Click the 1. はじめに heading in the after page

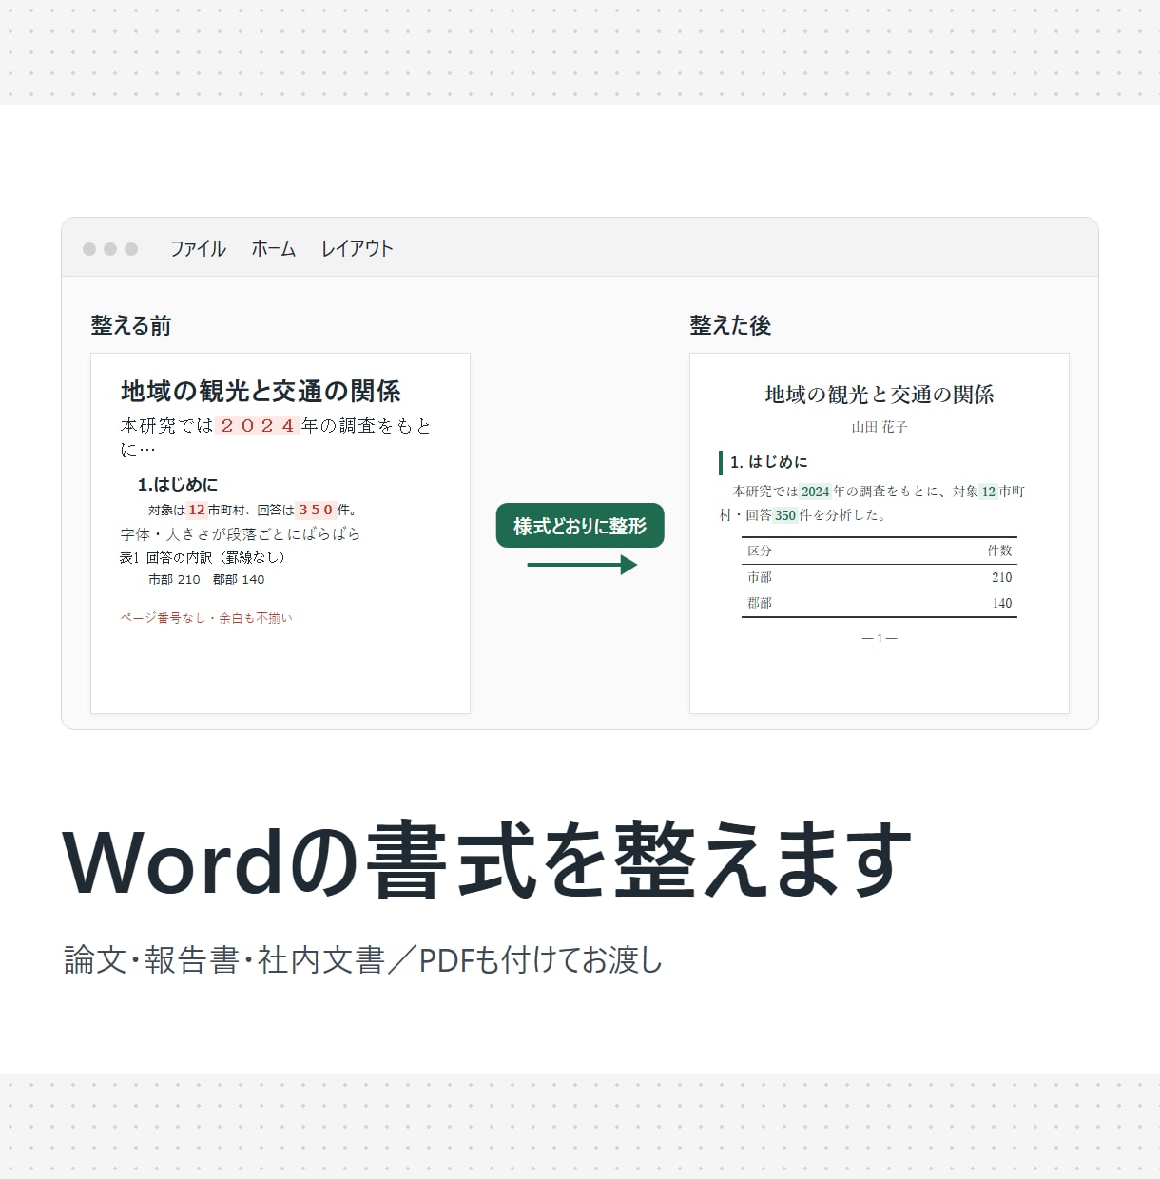(769, 462)
